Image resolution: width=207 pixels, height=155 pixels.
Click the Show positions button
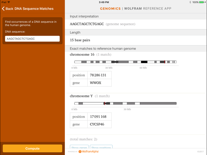[101, 147]
